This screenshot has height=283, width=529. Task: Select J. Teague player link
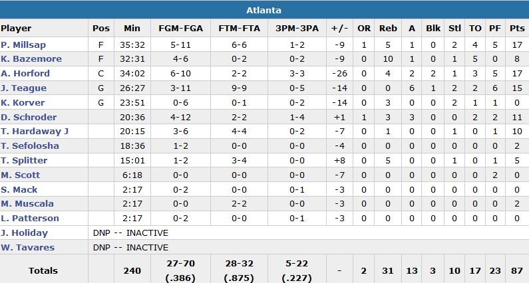point(24,88)
